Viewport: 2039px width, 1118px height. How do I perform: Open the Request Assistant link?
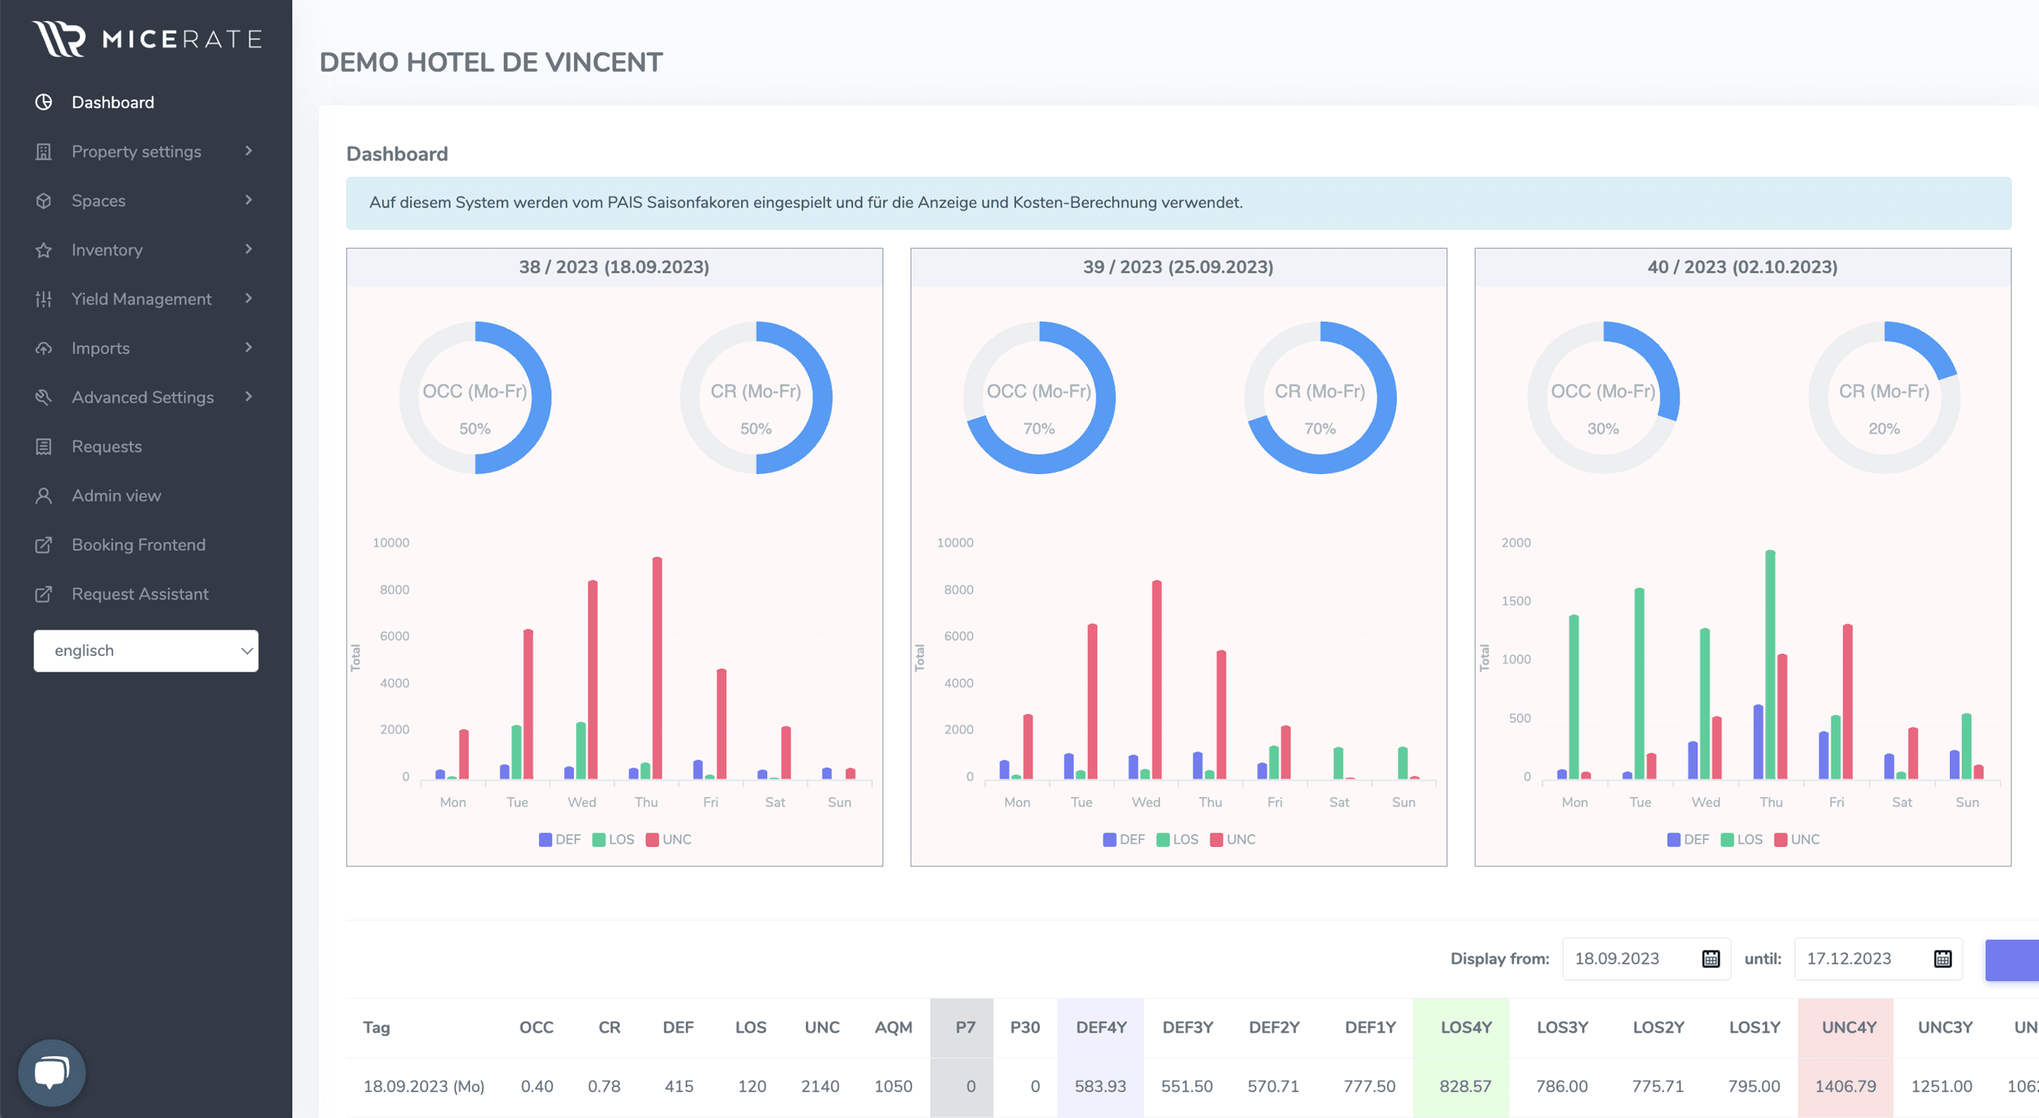point(140,593)
